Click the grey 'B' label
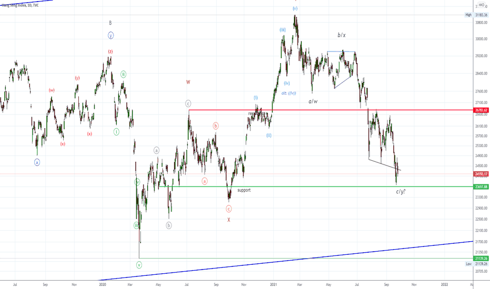The height and width of the screenshot is (289, 490). [110, 23]
